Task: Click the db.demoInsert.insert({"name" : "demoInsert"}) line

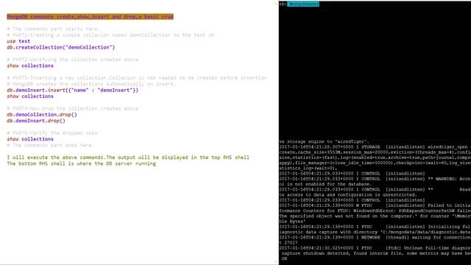Action: click(x=72, y=90)
